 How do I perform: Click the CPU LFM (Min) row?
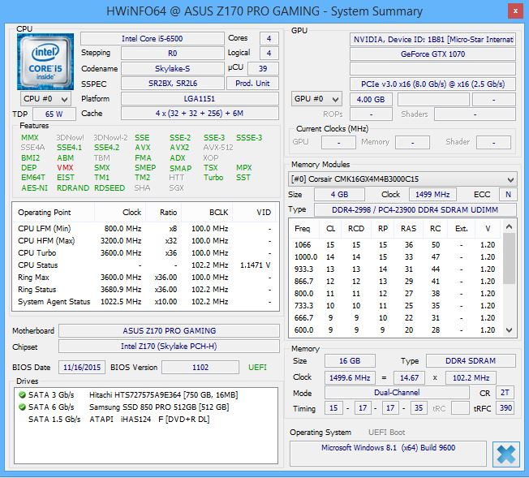coord(145,229)
